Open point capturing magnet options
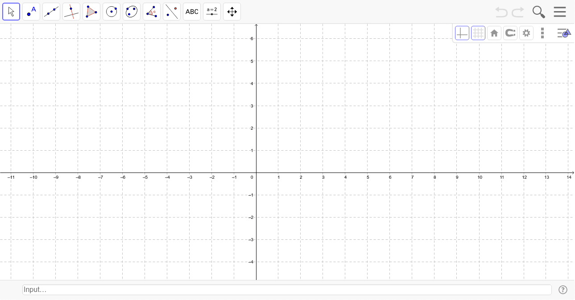575x300 pixels. 510,33
